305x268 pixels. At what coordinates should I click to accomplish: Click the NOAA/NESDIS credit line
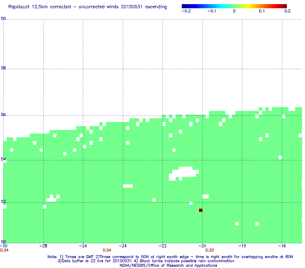tap(168, 266)
